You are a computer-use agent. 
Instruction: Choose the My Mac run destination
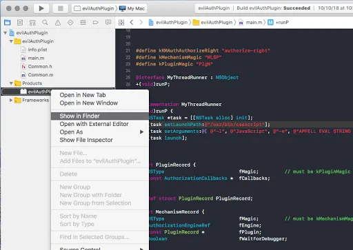tap(132, 8)
